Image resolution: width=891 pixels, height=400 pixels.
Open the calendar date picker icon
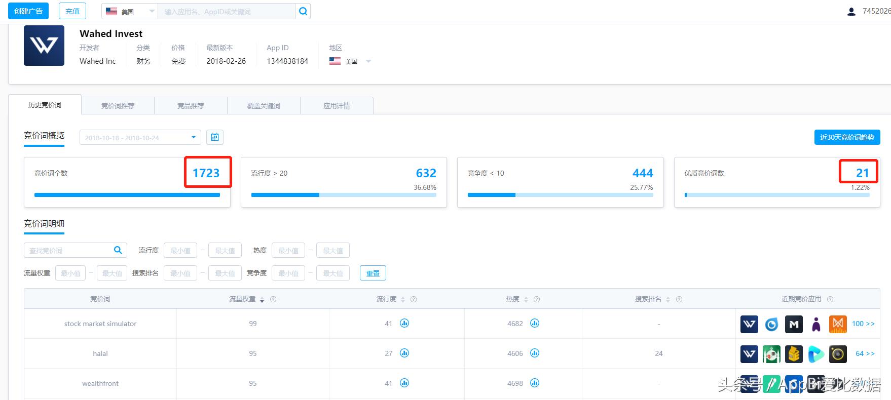[215, 137]
